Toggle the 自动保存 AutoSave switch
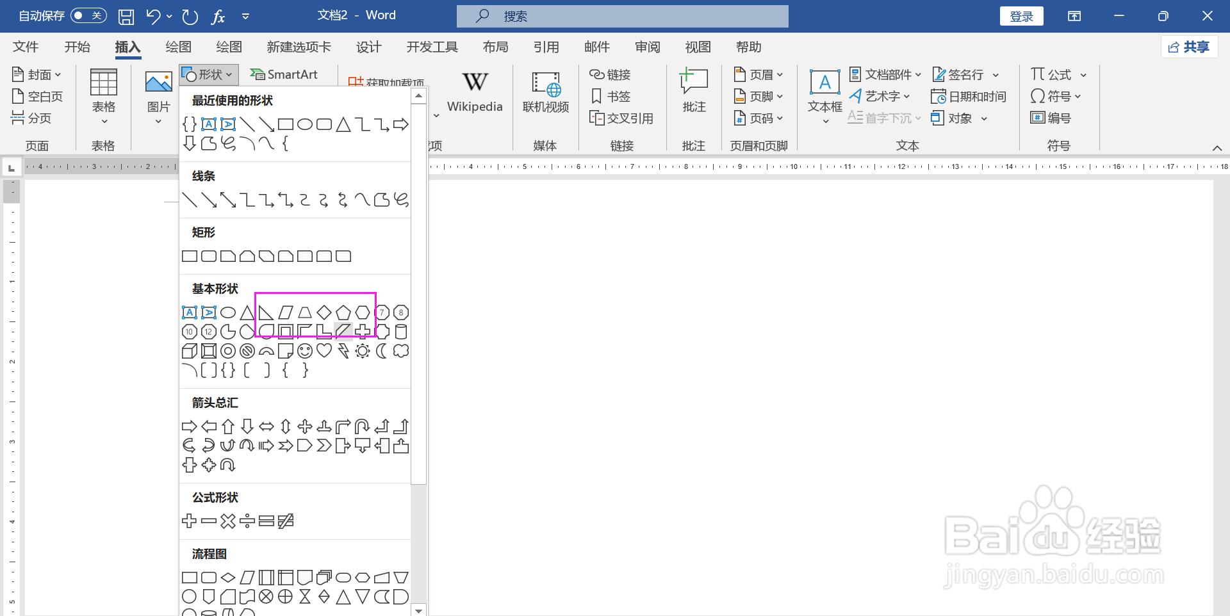The width and height of the screenshot is (1230, 616). (x=89, y=15)
